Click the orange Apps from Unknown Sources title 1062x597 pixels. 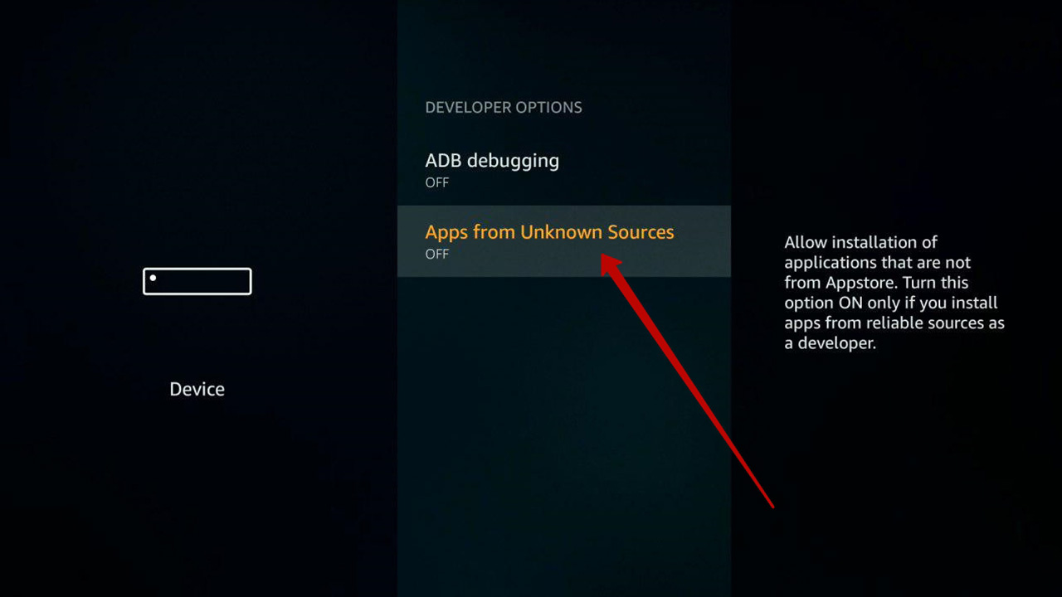[549, 232]
